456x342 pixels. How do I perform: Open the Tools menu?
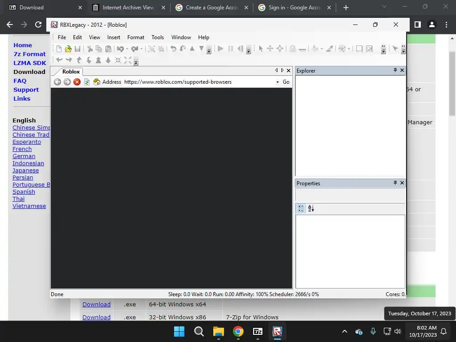coord(158,37)
